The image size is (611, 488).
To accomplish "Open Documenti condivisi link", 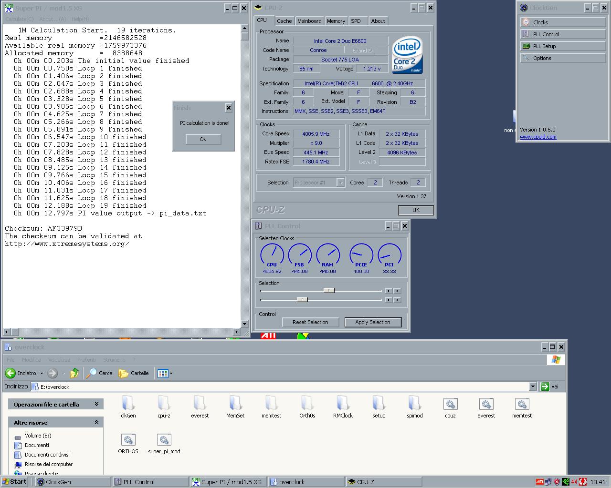I will pyautogui.click(x=47, y=455).
